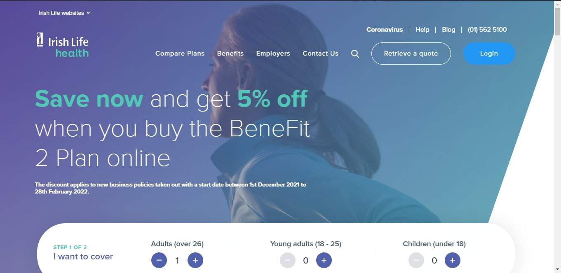Click the scrollbar down arrow
Image resolution: width=561 pixels, height=273 pixels.
(x=558, y=270)
